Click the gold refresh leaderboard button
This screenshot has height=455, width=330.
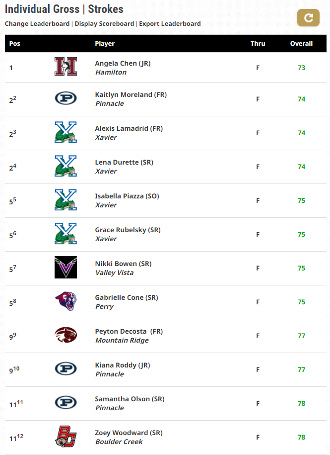tap(308, 18)
